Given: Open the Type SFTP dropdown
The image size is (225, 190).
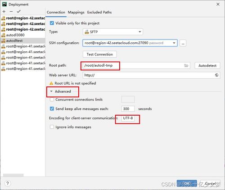Looking at the screenshot, I should [113, 32].
